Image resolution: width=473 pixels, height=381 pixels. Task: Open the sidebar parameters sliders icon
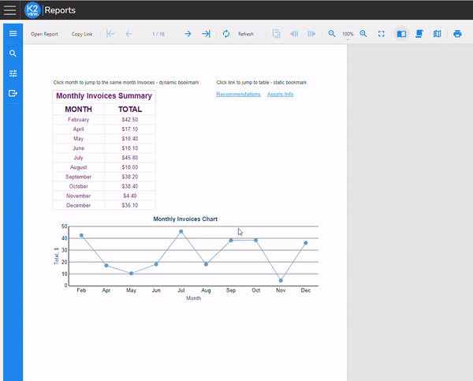click(13, 73)
